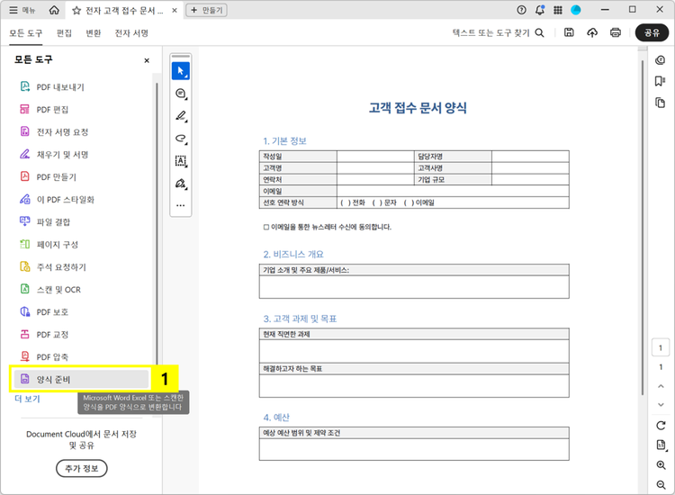Click the + 만들기 button
The height and width of the screenshot is (495, 675).
point(207,10)
